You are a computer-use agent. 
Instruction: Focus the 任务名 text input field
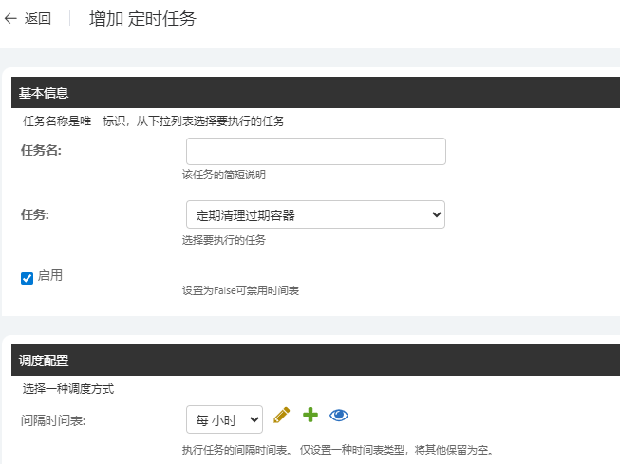(x=315, y=152)
